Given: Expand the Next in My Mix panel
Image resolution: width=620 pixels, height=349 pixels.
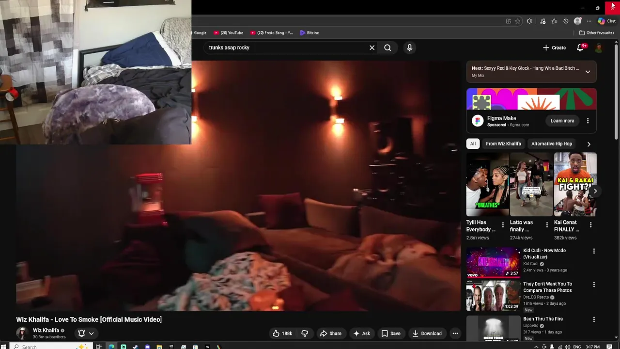Looking at the screenshot, I should pyautogui.click(x=588, y=72).
